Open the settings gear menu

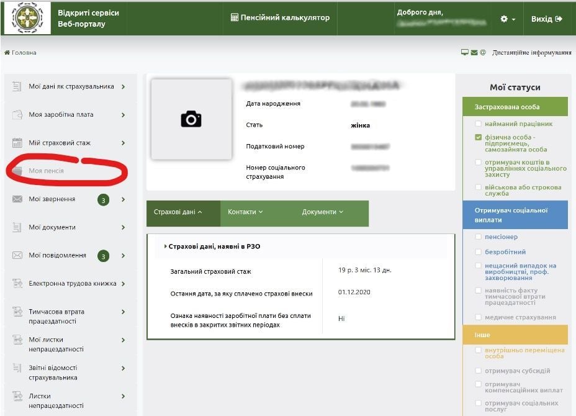[508, 19]
